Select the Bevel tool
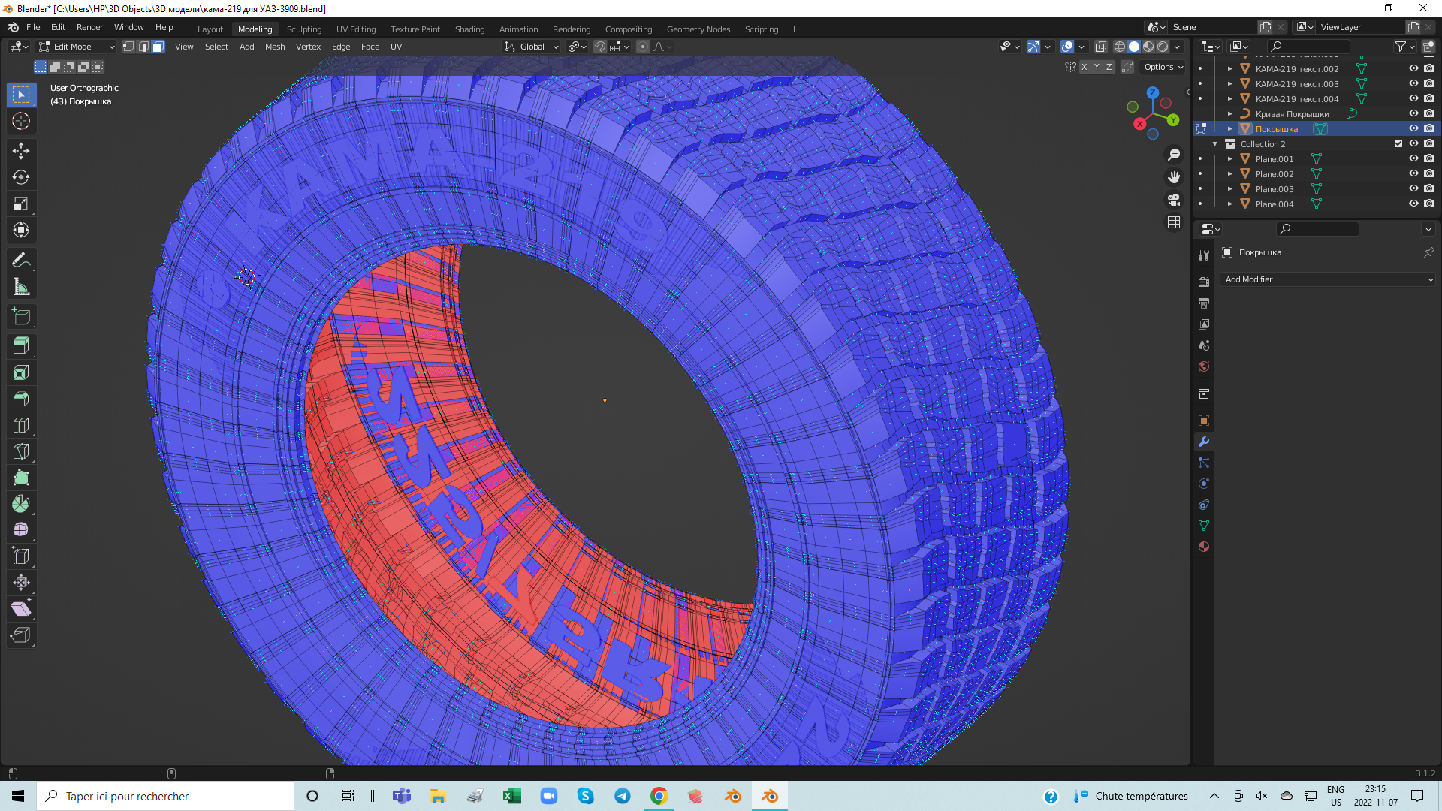1442x811 pixels. [21, 399]
